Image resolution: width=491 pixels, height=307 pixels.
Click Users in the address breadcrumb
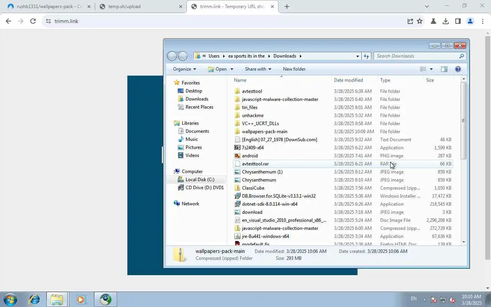[214, 56]
